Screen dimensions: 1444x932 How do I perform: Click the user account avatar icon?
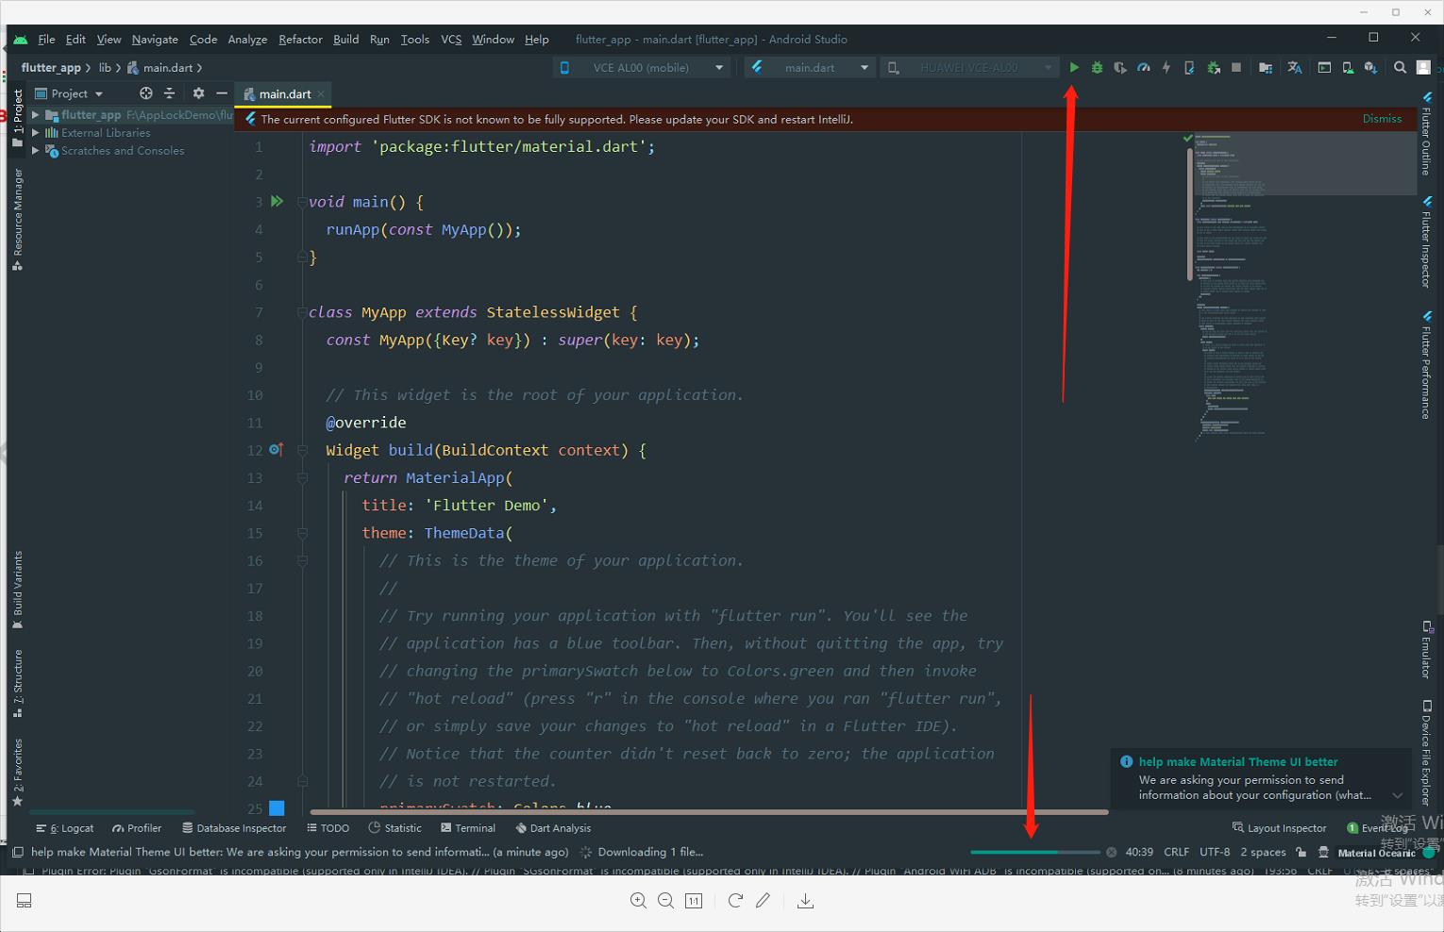(x=1423, y=68)
